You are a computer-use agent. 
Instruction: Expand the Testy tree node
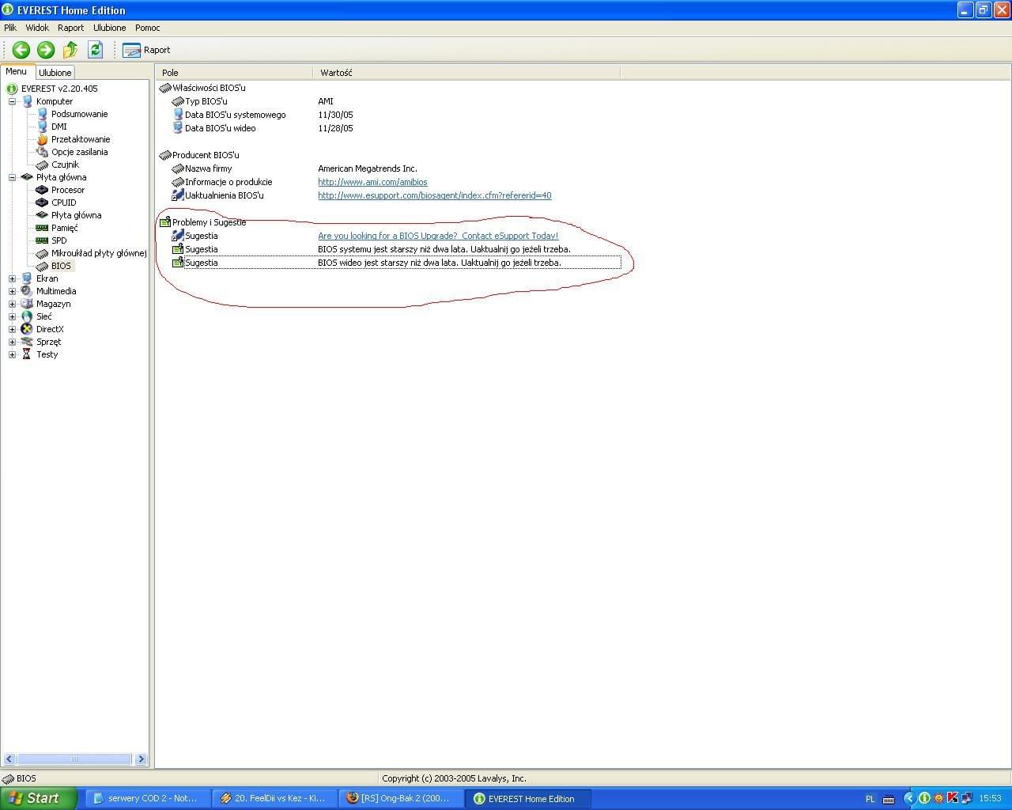pos(12,354)
